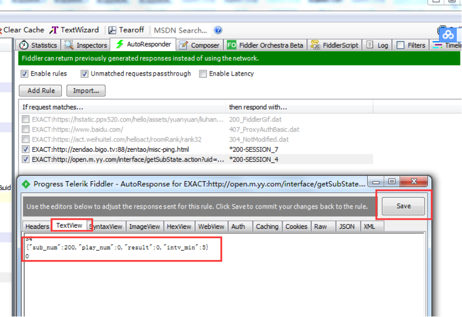Enable the hstatic.ppx520.com rule checkbox

25,119
